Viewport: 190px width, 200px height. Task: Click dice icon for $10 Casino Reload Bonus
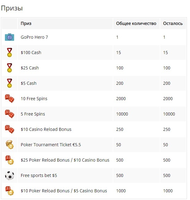10,129
